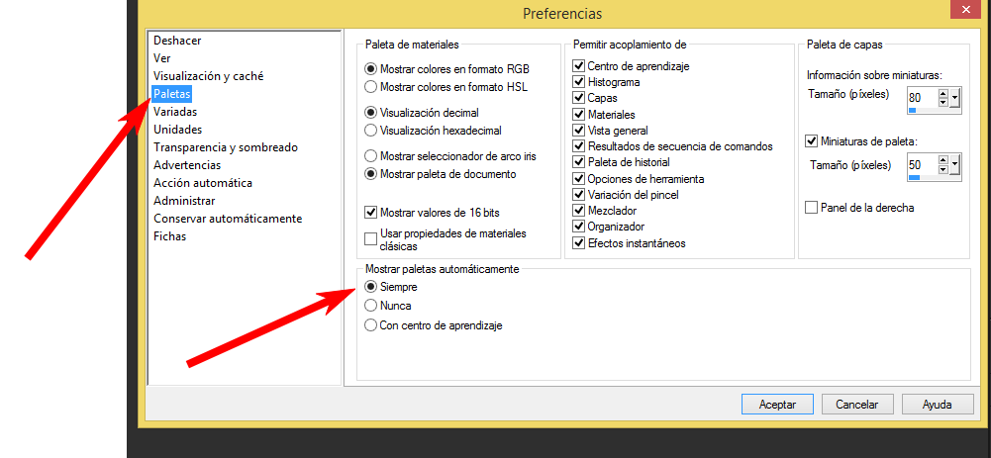Open Conservar automáticamente settings

(228, 219)
